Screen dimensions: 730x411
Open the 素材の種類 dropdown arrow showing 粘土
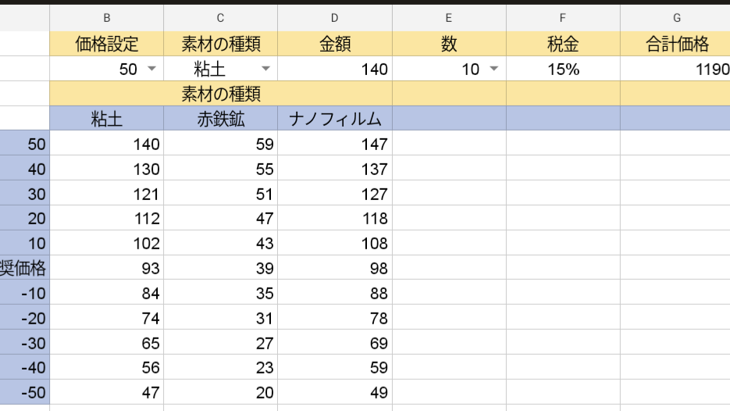(x=265, y=70)
